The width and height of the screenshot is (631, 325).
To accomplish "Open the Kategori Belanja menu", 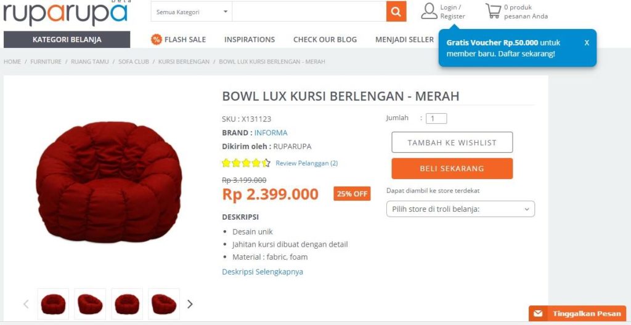I will [x=67, y=39].
